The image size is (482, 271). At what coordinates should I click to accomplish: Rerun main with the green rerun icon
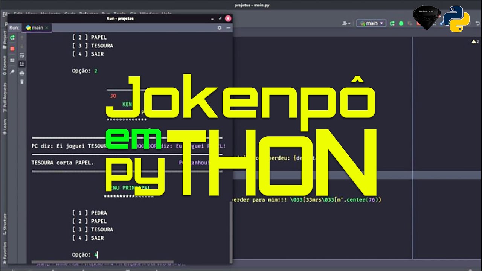pos(12,38)
